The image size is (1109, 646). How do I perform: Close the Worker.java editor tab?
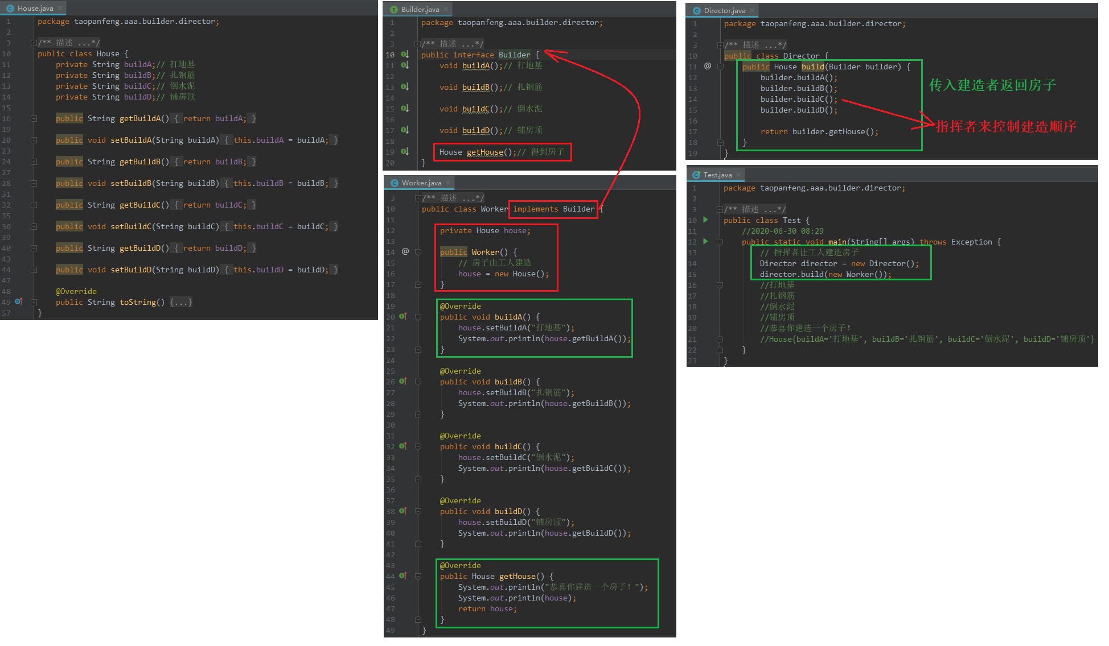click(x=448, y=183)
